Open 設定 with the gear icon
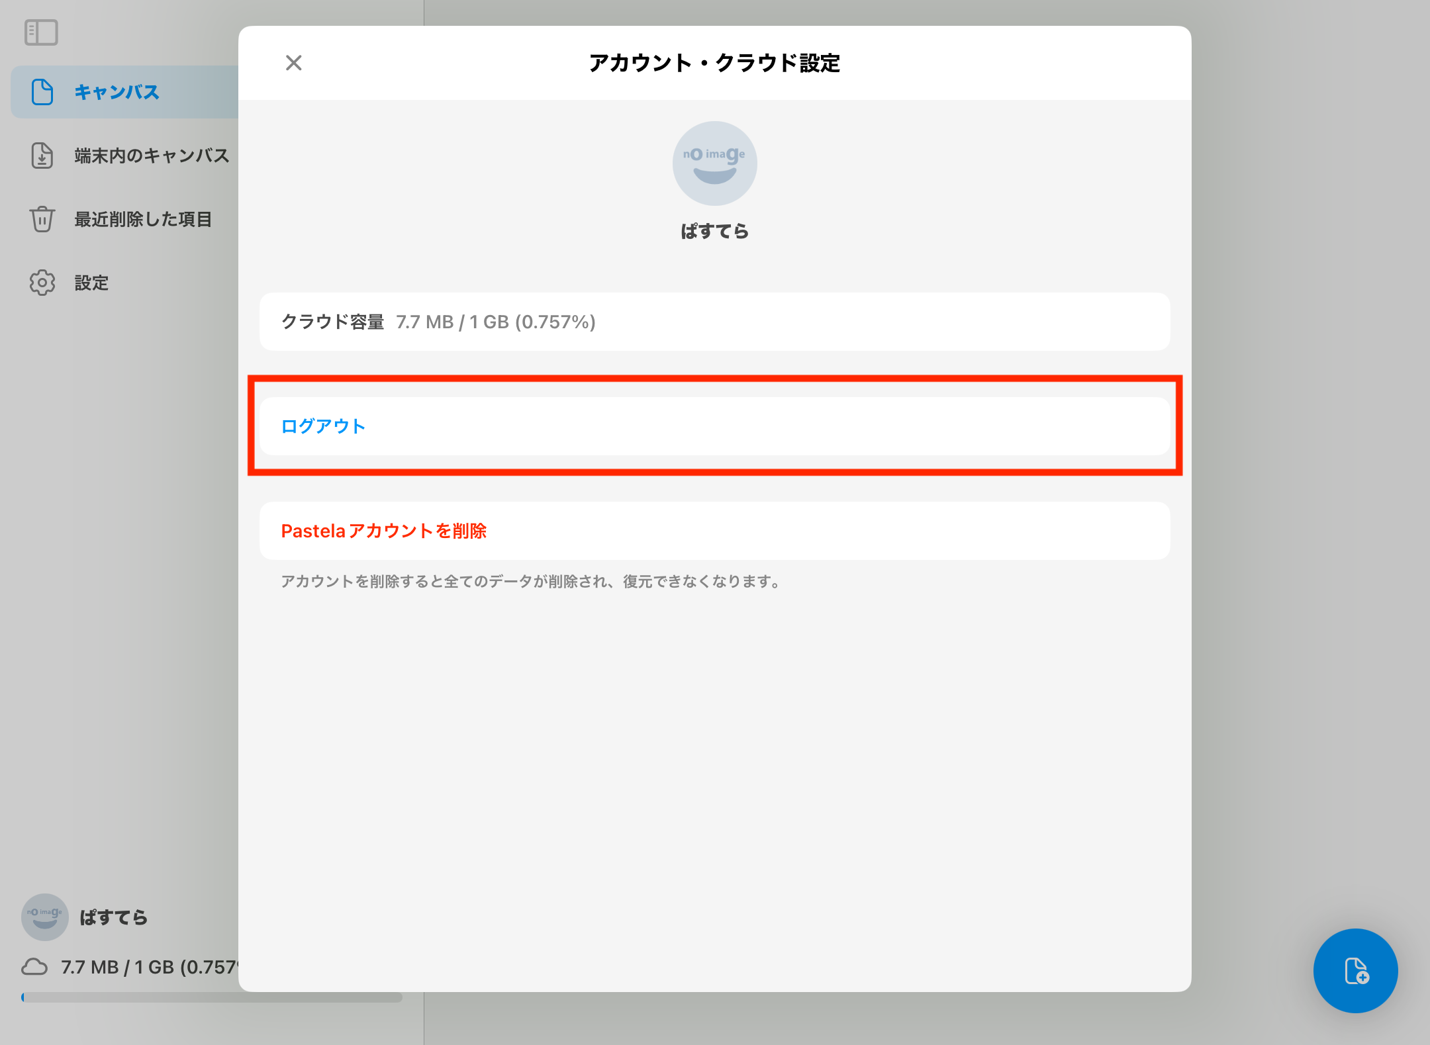1430x1045 pixels. click(x=42, y=283)
